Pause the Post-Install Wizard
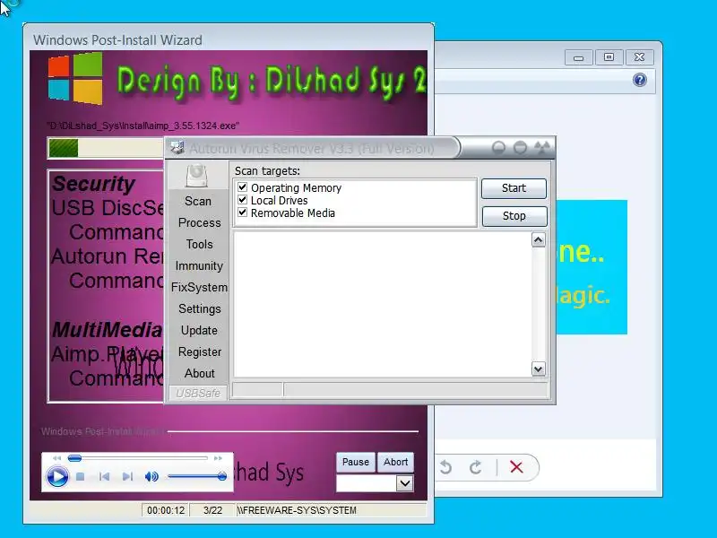The image size is (717, 538). coord(355,462)
